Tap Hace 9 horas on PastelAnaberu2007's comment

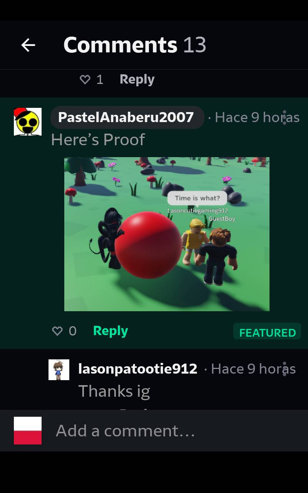point(257,117)
